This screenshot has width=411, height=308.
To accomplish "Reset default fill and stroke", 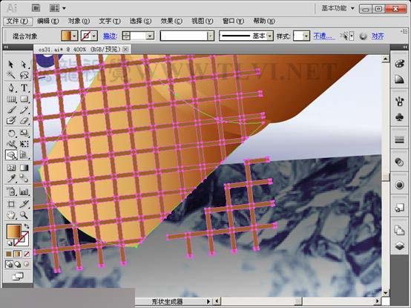I will pyautogui.click(x=9, y=243).
